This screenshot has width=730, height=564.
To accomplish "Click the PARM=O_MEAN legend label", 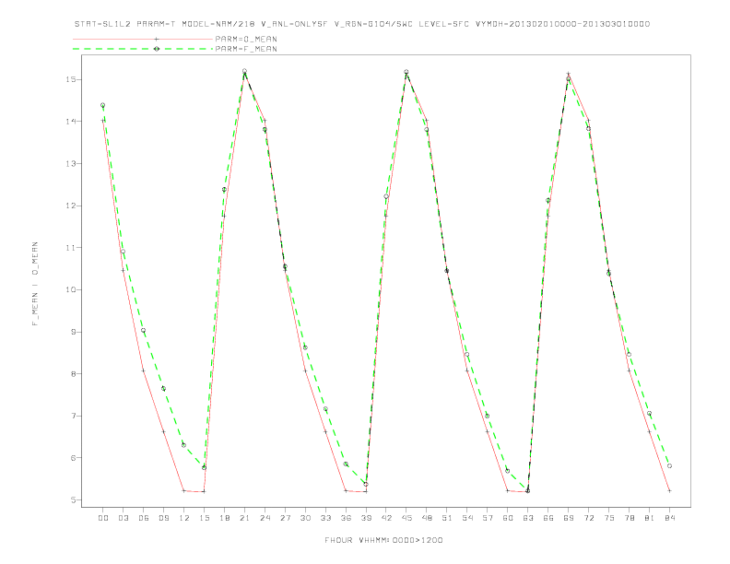I will pyautogui.click(x=246, y=39).
